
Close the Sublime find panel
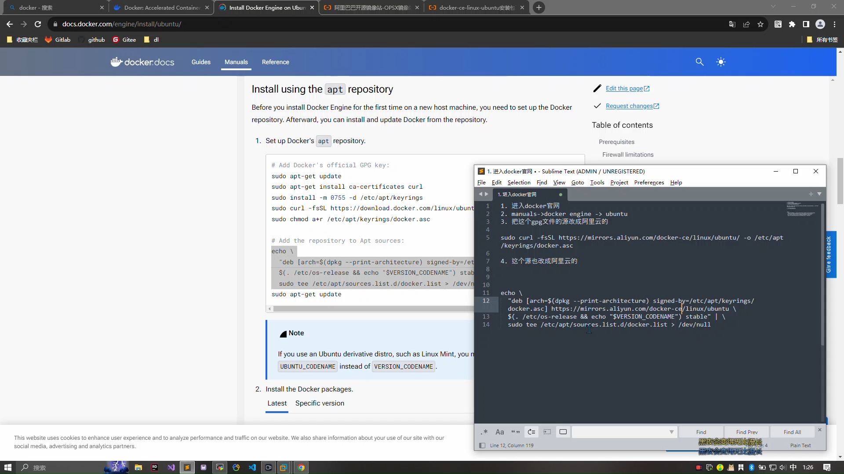[820, 430]
